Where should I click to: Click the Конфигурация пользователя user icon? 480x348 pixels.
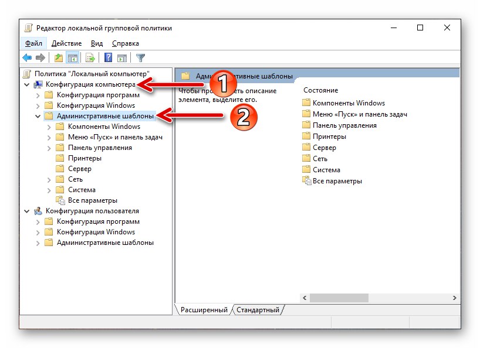[38, 211]
